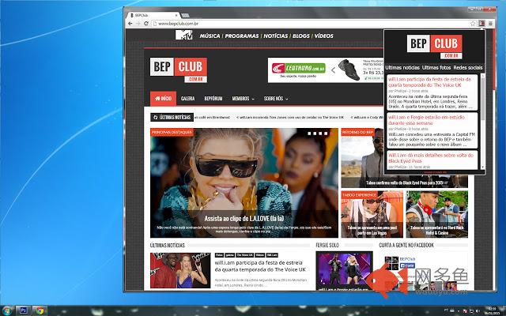Open the L.A.LOVE featured slide image
The width and height of the screenshot is (506, 316).
(244, 182)
